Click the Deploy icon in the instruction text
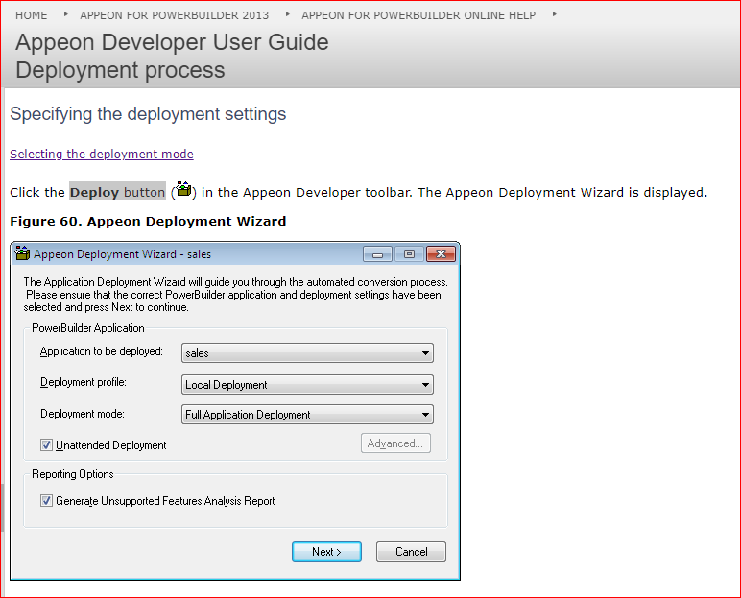Screen dimensions: 741x598 (183, 191)
